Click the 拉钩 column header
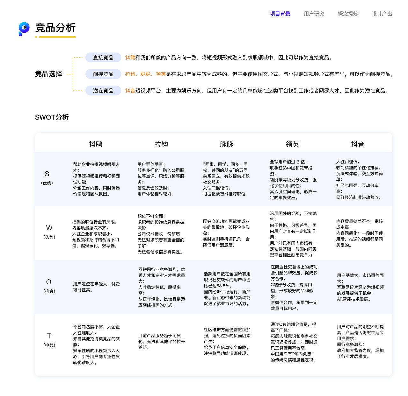Image resolution: width=408 pixels, height=396 pixels. 161,144
